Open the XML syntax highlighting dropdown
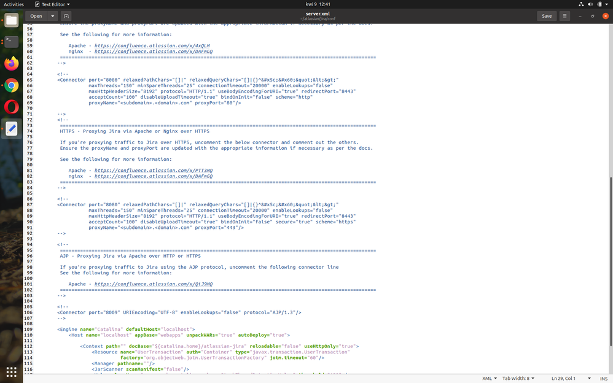 (488, 378)
